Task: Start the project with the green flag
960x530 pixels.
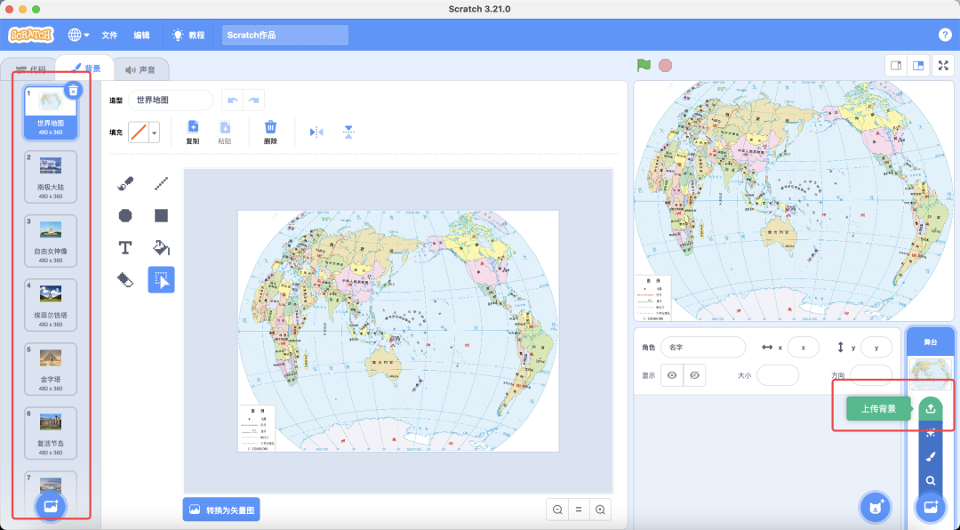Action: (644, 65)
